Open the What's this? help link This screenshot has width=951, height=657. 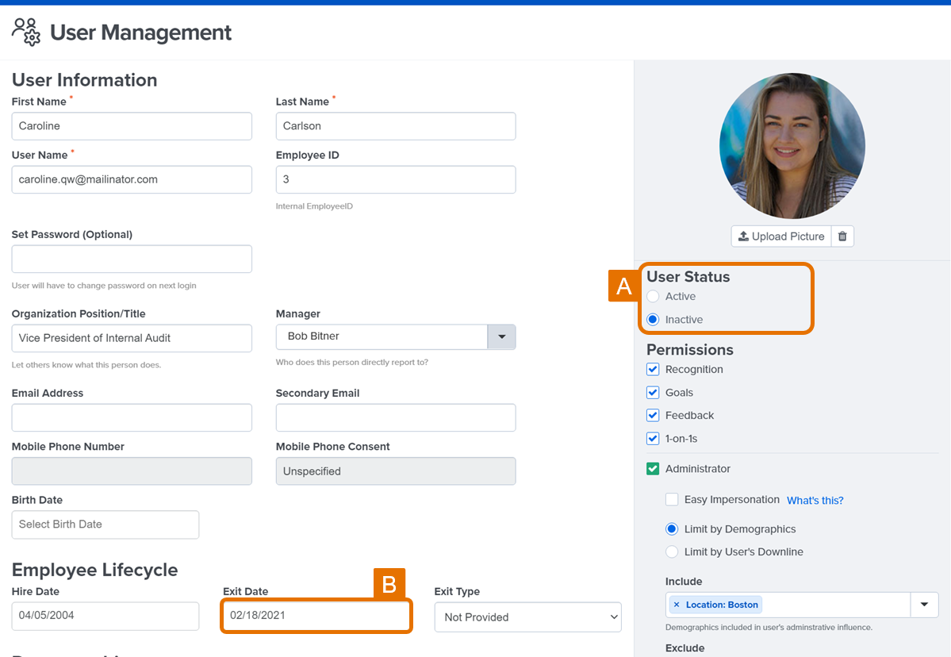pyautogui.click(x=815, y=501)
